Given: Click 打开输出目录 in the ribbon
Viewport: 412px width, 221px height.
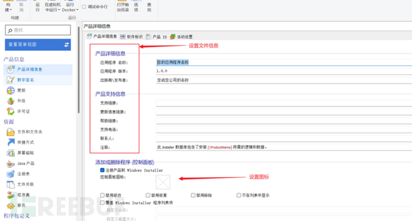Looking at the screenshot, I should [123, 7].
